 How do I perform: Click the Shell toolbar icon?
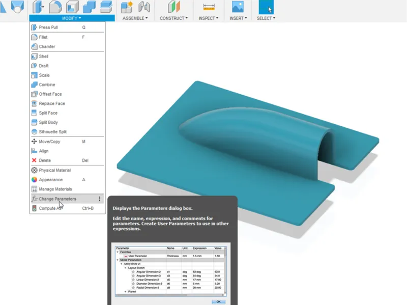click(72, 7)
